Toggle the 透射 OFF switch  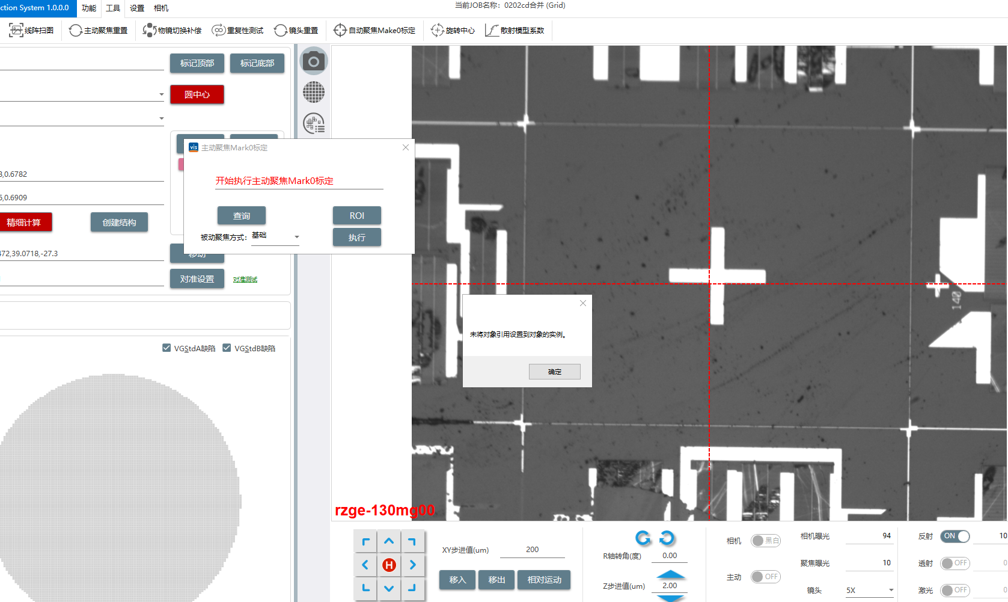(955, 563)
